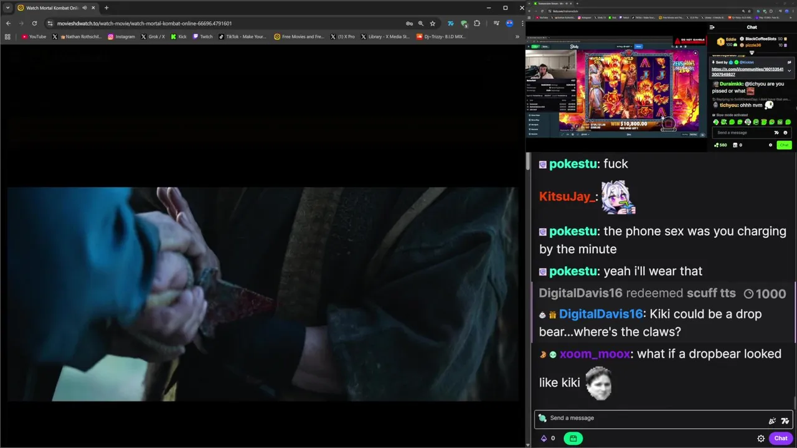Click the kiki face emote in xoom_moox message

point(599,382)
